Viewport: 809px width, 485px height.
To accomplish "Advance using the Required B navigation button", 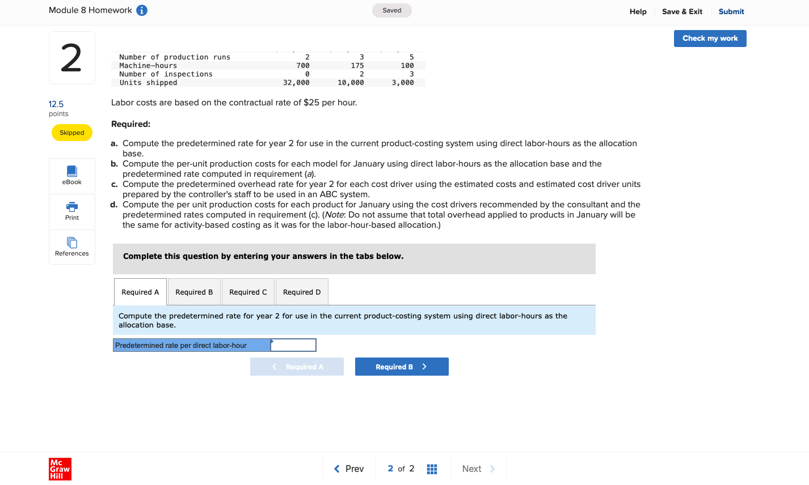I will point(402,366).
